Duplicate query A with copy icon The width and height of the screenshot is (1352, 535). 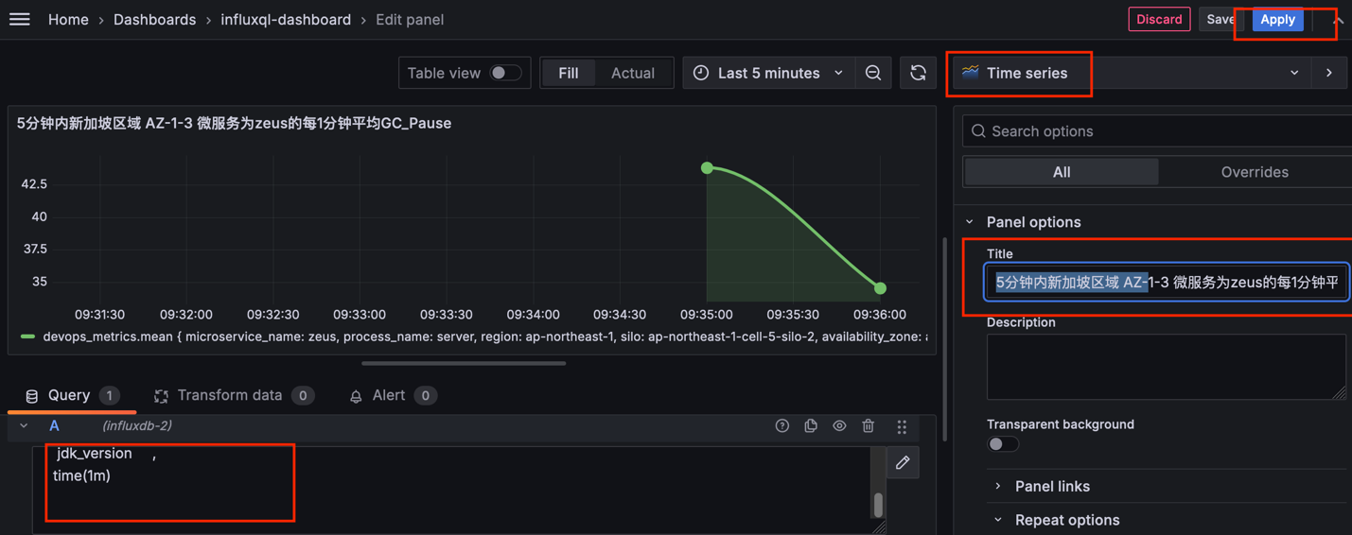point(811,426)
